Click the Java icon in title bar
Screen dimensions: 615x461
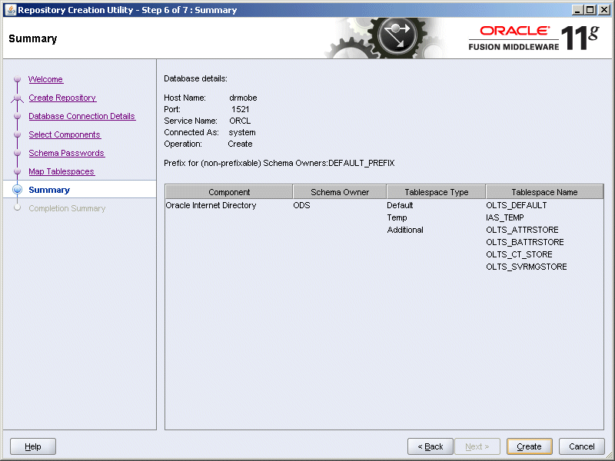click(x=10, y=10)
